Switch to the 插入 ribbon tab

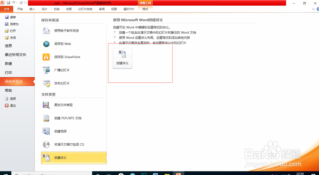tap(32, 9)
